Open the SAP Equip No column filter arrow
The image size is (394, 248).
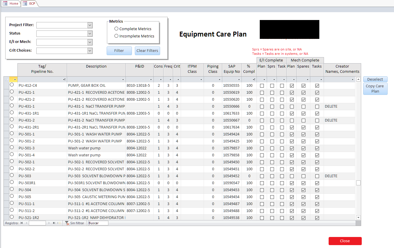pyautogui.click(x=239, y=79)
